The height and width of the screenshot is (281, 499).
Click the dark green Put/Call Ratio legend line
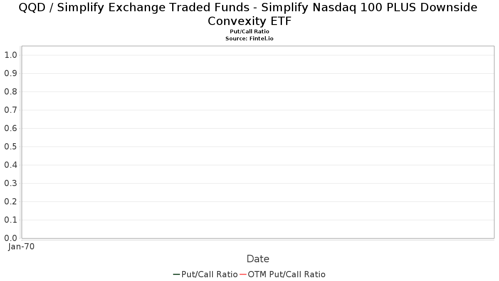[176, 274]
